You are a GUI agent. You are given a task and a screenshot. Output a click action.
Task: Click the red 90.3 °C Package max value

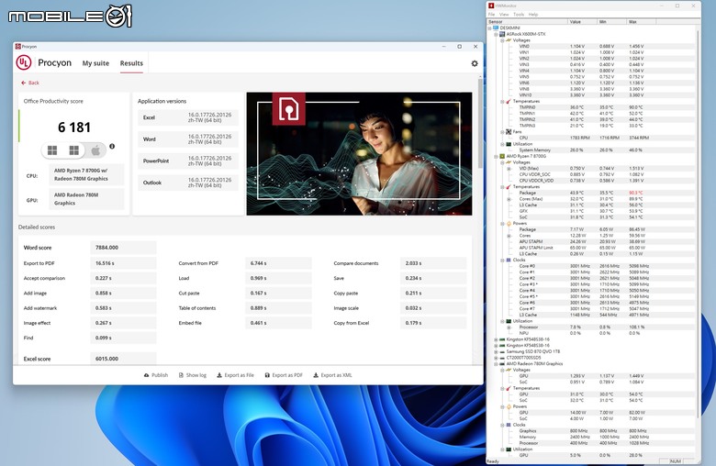[x=635, y=193]
